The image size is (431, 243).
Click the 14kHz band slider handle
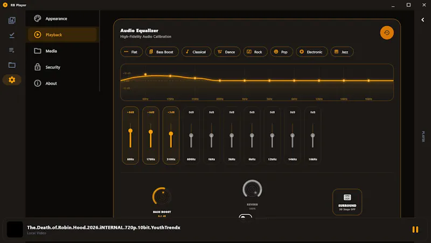tap(293, 135)
